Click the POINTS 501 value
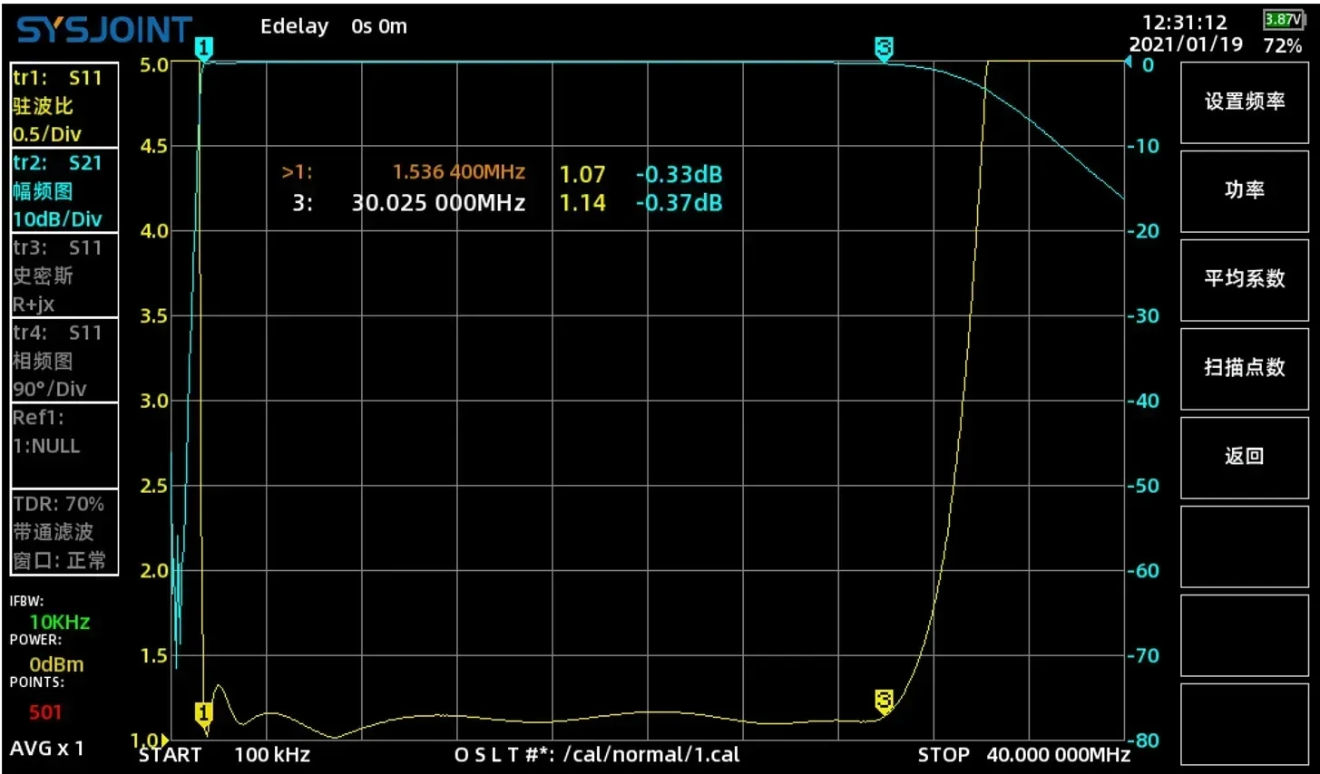 [x=45, y=712]
